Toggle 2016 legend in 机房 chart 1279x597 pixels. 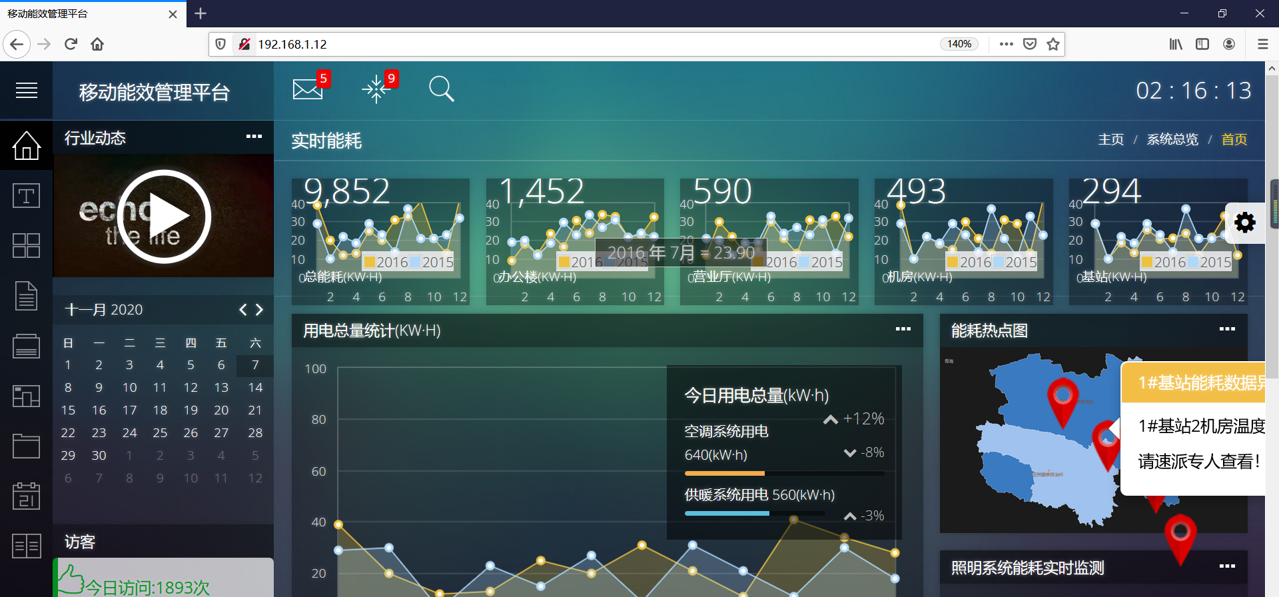(969, 262)
